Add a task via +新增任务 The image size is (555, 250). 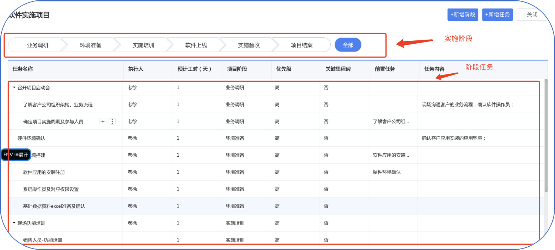tap(498, 14)
